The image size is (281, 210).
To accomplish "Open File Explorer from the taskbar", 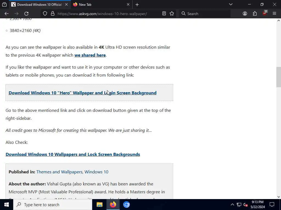I will click(x=99, y=205).
